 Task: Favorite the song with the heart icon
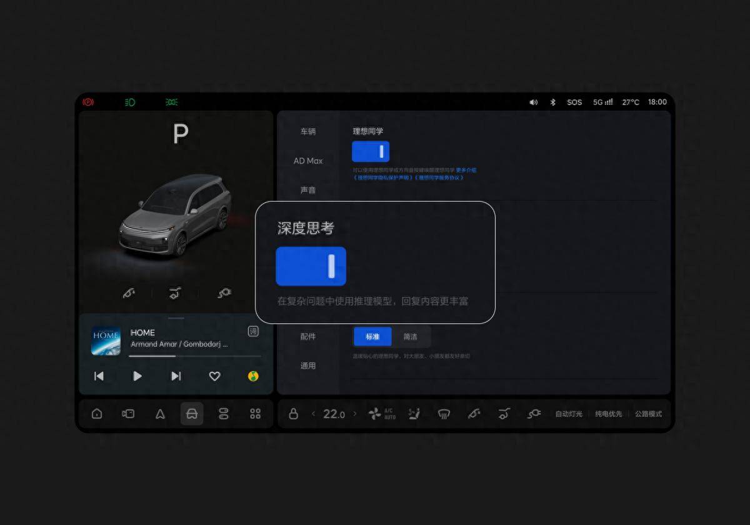[214, 376]
